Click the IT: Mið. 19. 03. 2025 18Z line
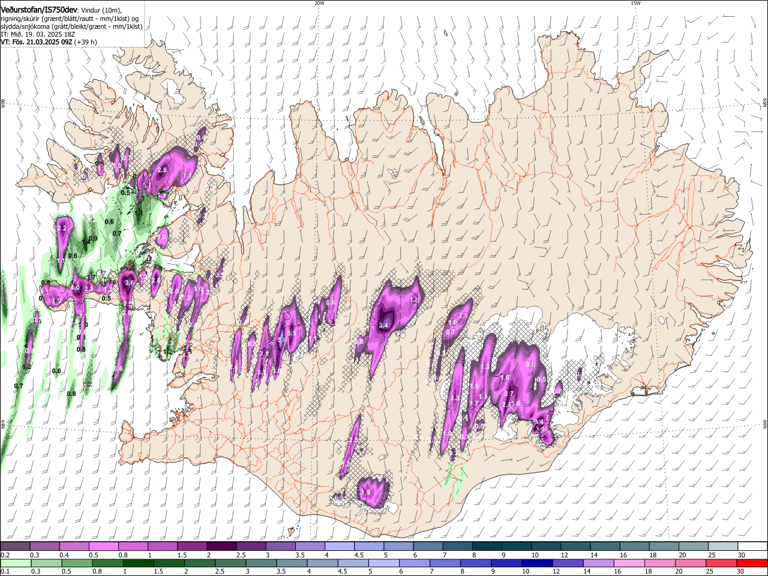Image resolution: width=768 pixels, height=576 pixels. coord(38,34)
